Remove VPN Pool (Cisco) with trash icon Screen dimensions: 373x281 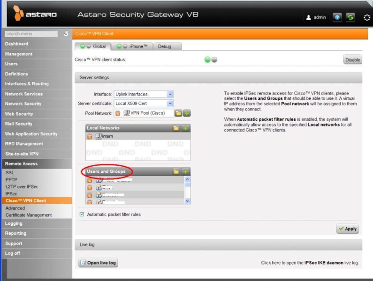point(117,113)
